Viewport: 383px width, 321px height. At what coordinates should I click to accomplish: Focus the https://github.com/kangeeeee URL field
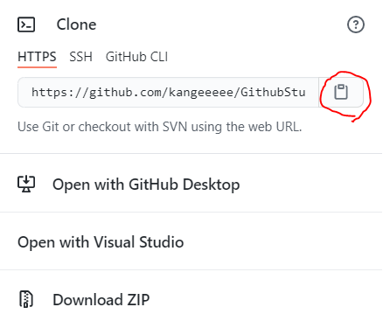pyautogui.click(x=168, y=92)
